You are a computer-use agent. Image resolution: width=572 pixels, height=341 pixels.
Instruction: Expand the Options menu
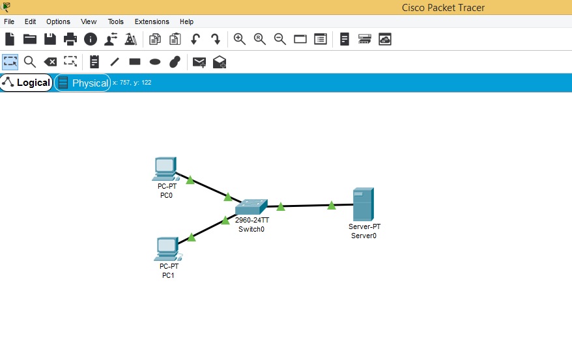tap(58, 21)
